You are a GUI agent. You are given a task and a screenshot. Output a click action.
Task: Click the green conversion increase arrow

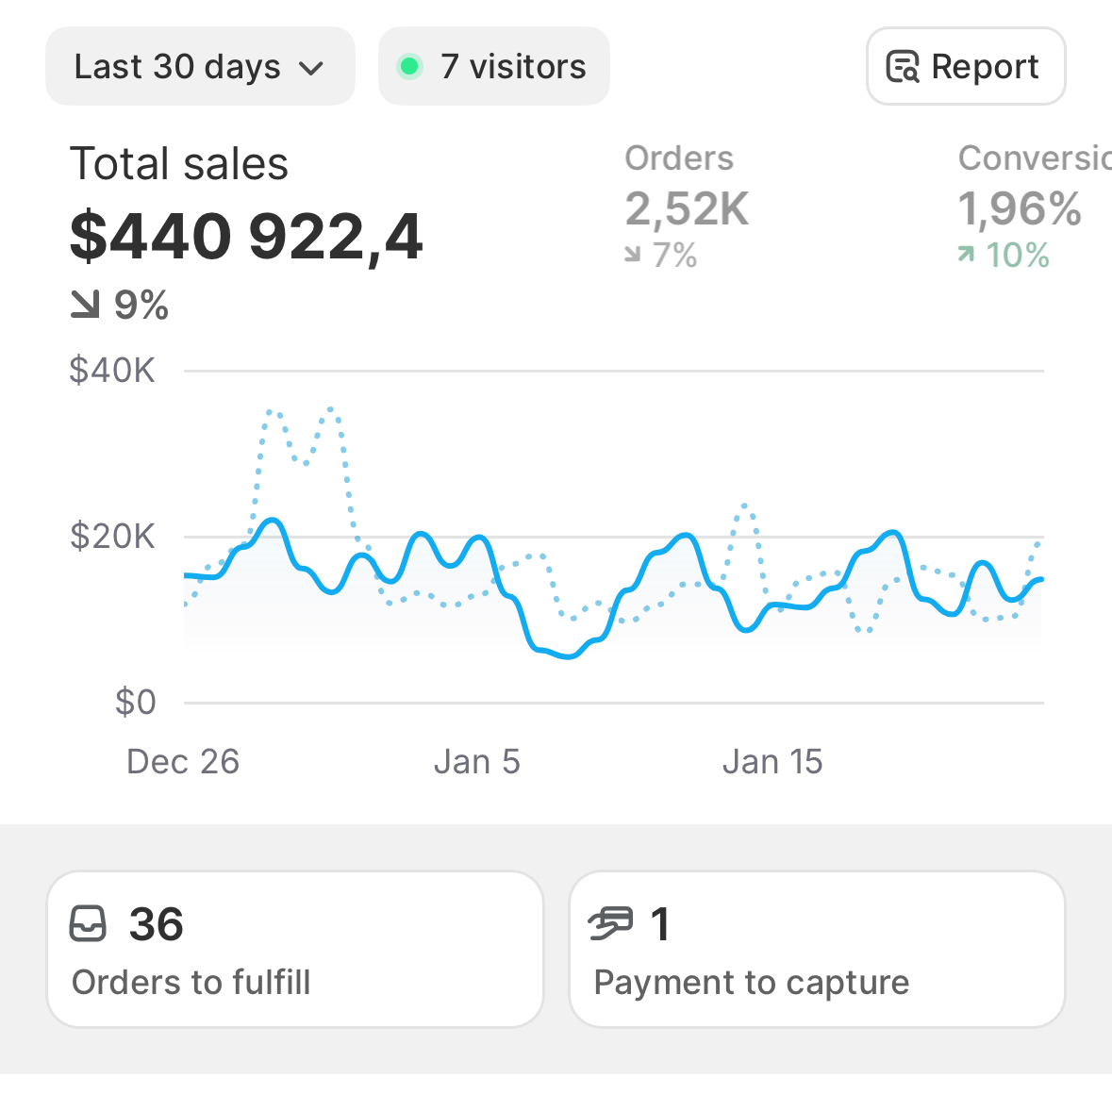point(966,255)
